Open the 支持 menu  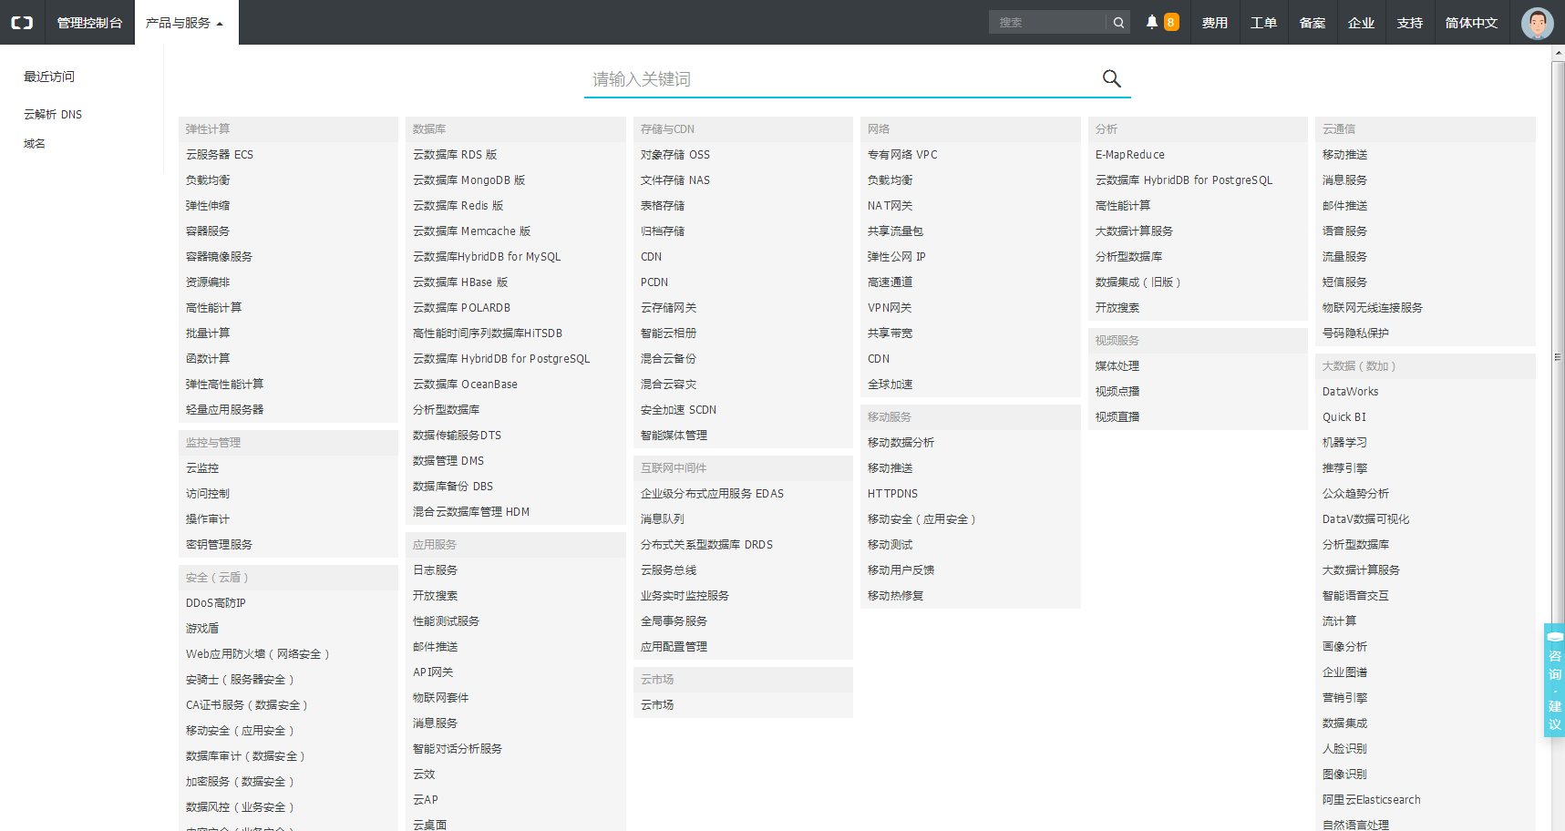[1410, 23]
